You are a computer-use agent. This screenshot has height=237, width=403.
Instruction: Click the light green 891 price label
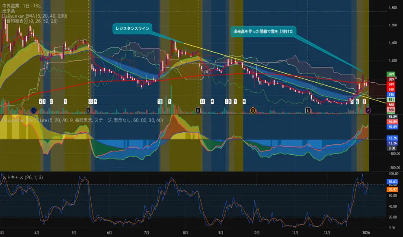click(x=391, y=100)
